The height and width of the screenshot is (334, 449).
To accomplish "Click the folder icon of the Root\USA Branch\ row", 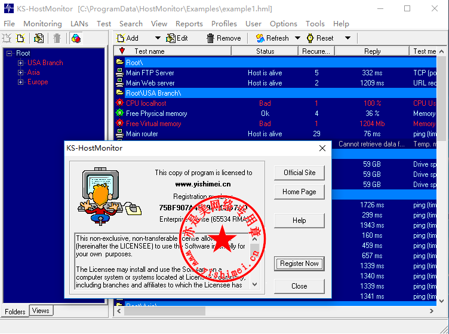I will [x=119, y=93].
